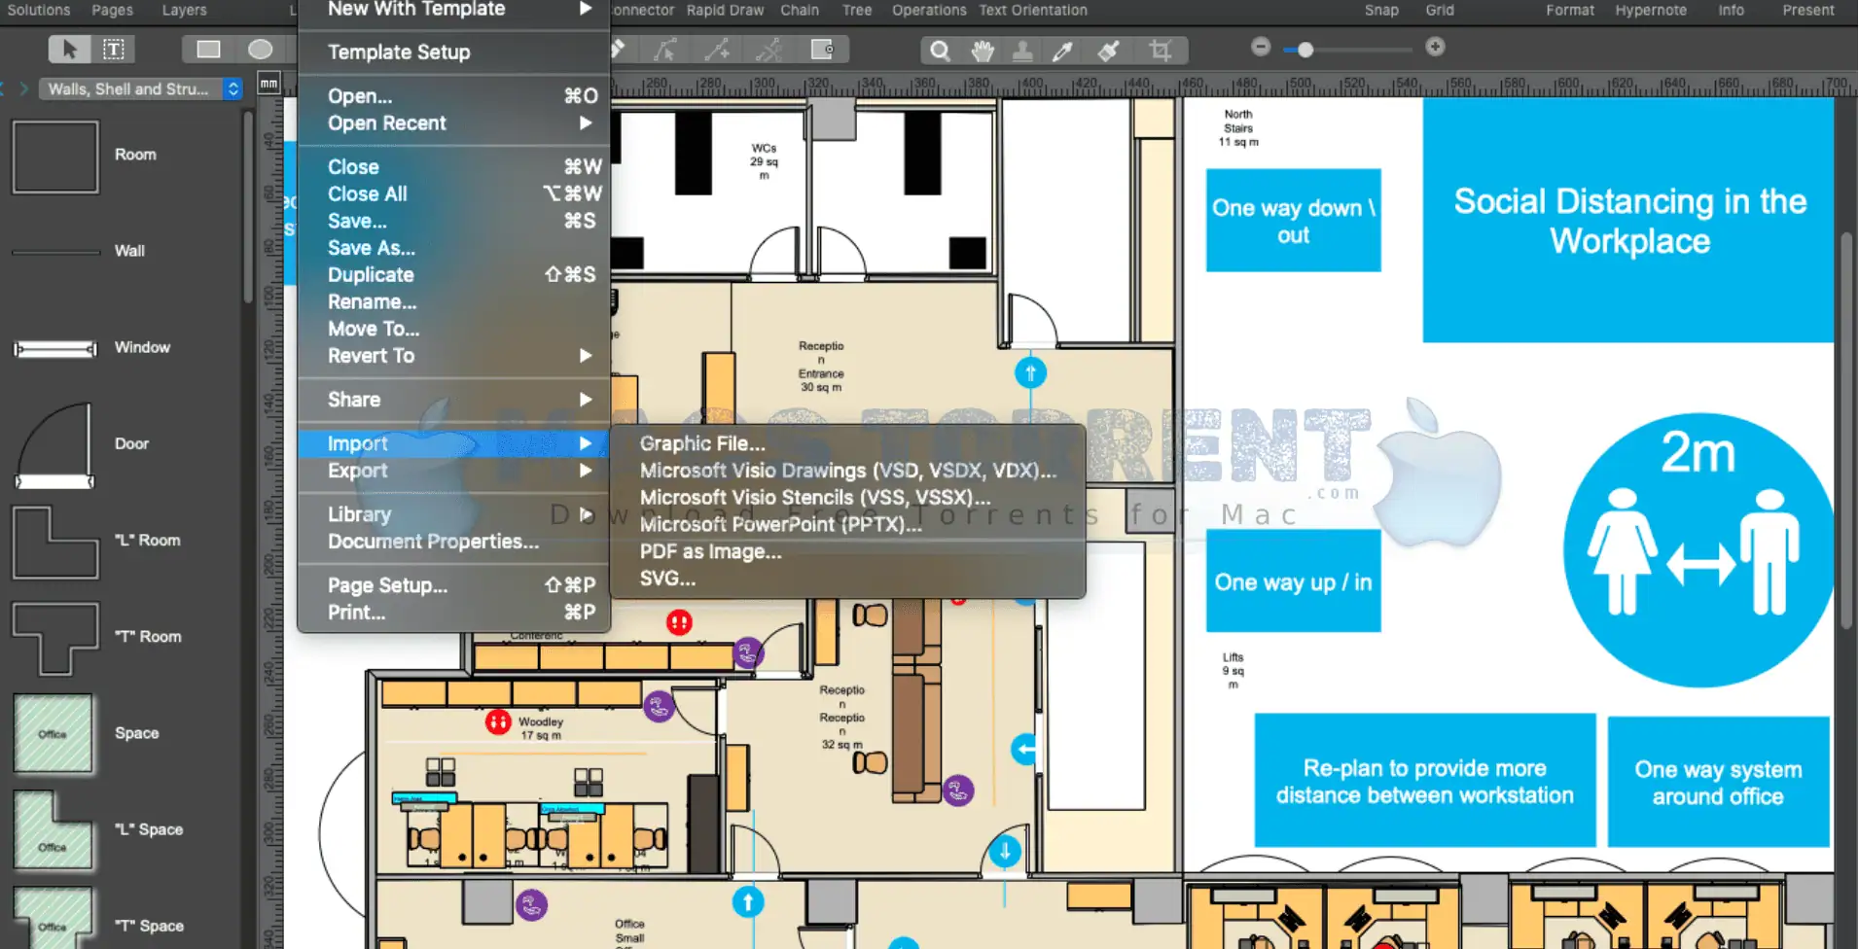Image resolution: width=1859 pixels, height=949 pixels.
Task: Expand the Export submenu
Action: pos(454,471)
